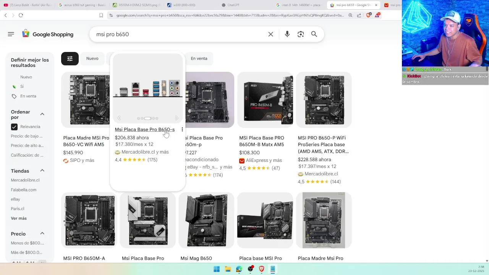Screen dimensions: 489x275
Task: Click the 'En venta' filter chip
Action: [x=199, y=58]
